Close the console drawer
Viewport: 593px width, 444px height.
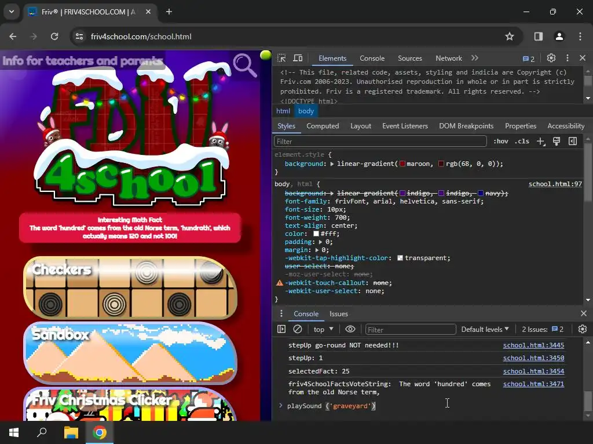point(584,313)
